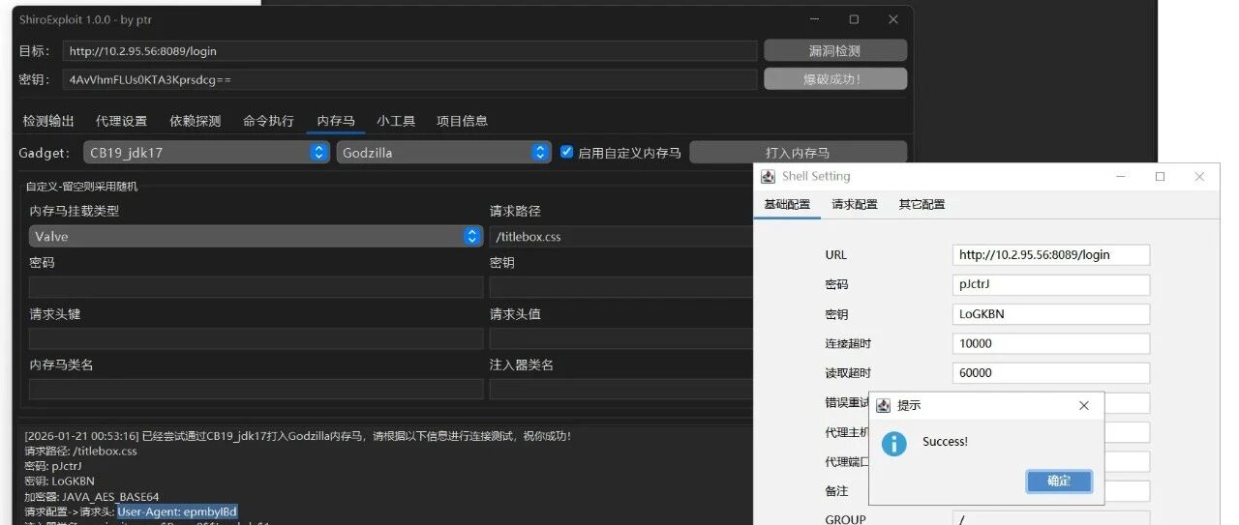1239x525 pixels.
Task: Expand the Godzilla memory shell type dropdown
Action: click(444, 152)
